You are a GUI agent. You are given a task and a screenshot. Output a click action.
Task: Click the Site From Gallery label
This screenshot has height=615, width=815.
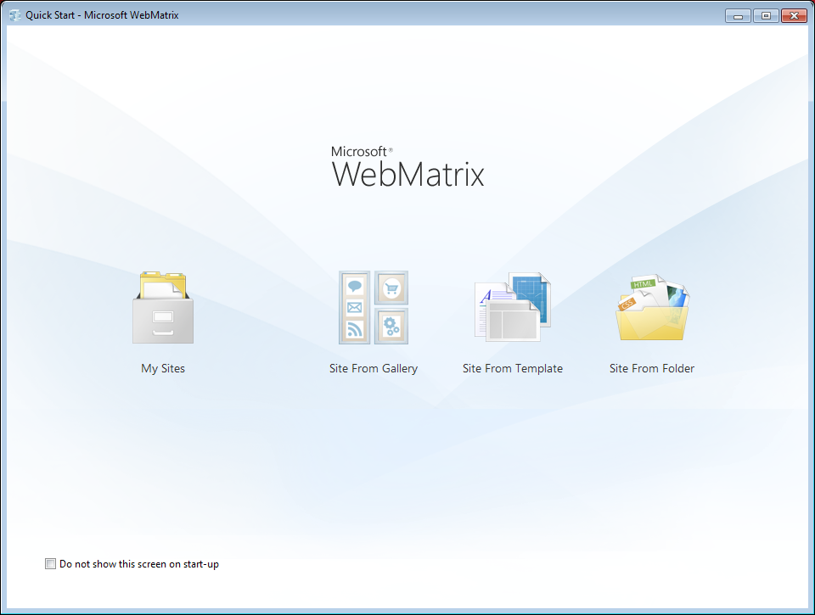pyautogui.click(x=374, y=368)
